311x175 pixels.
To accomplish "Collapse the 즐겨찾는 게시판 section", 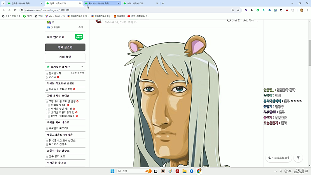I will coord(82,66).
